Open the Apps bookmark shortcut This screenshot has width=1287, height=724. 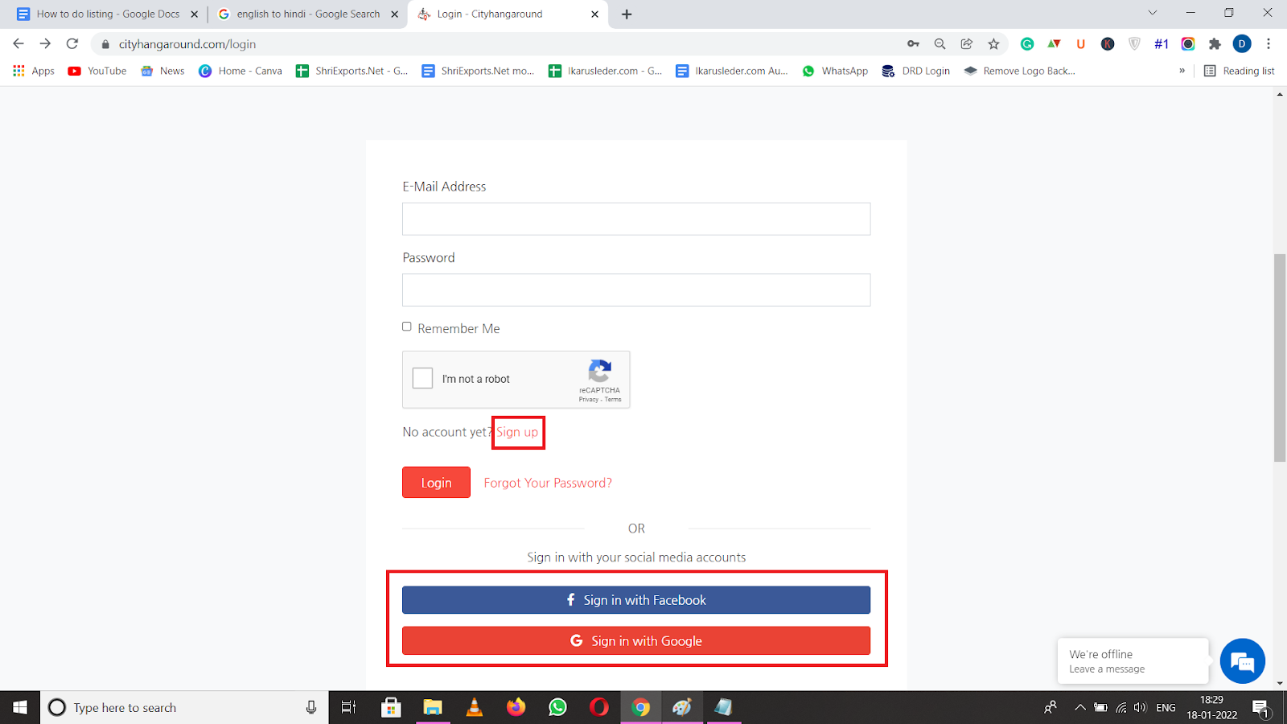[x=34, y=71]
